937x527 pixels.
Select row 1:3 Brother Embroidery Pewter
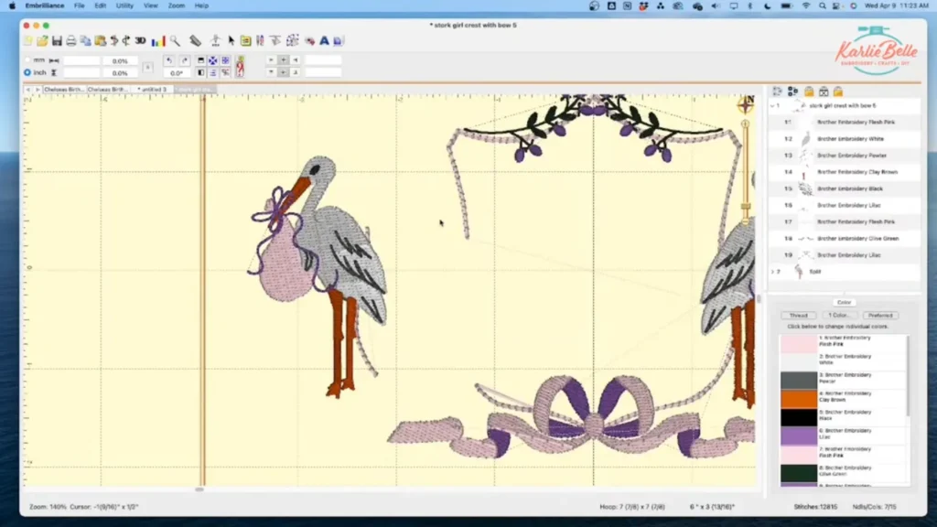tap(845, 156)
